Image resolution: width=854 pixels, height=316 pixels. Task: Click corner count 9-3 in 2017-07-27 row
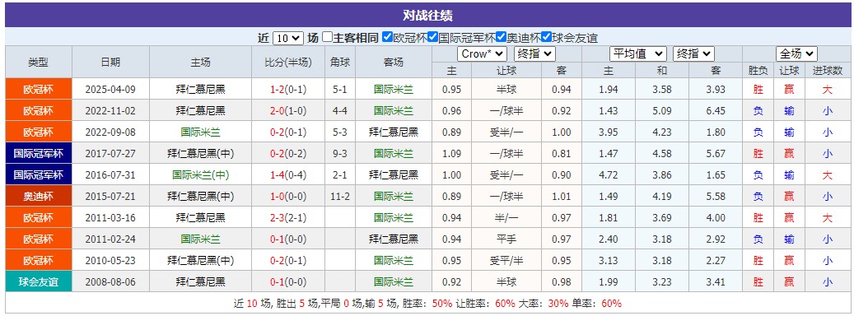click(x=340, y=153)
